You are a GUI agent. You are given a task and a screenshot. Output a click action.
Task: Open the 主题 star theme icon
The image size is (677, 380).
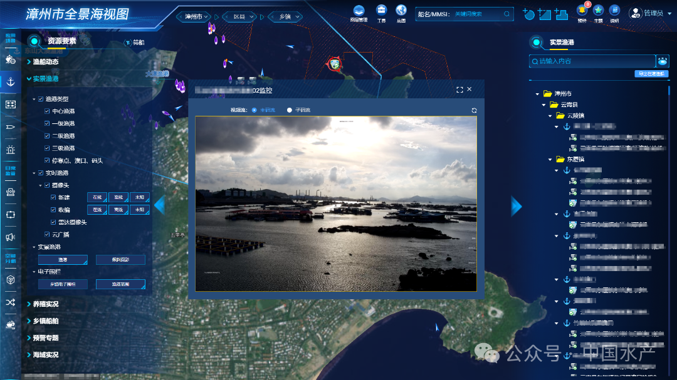coord(598,11)
